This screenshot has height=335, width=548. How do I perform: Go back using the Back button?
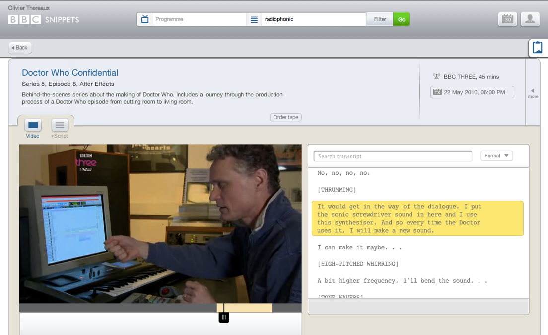pos(20,48)
